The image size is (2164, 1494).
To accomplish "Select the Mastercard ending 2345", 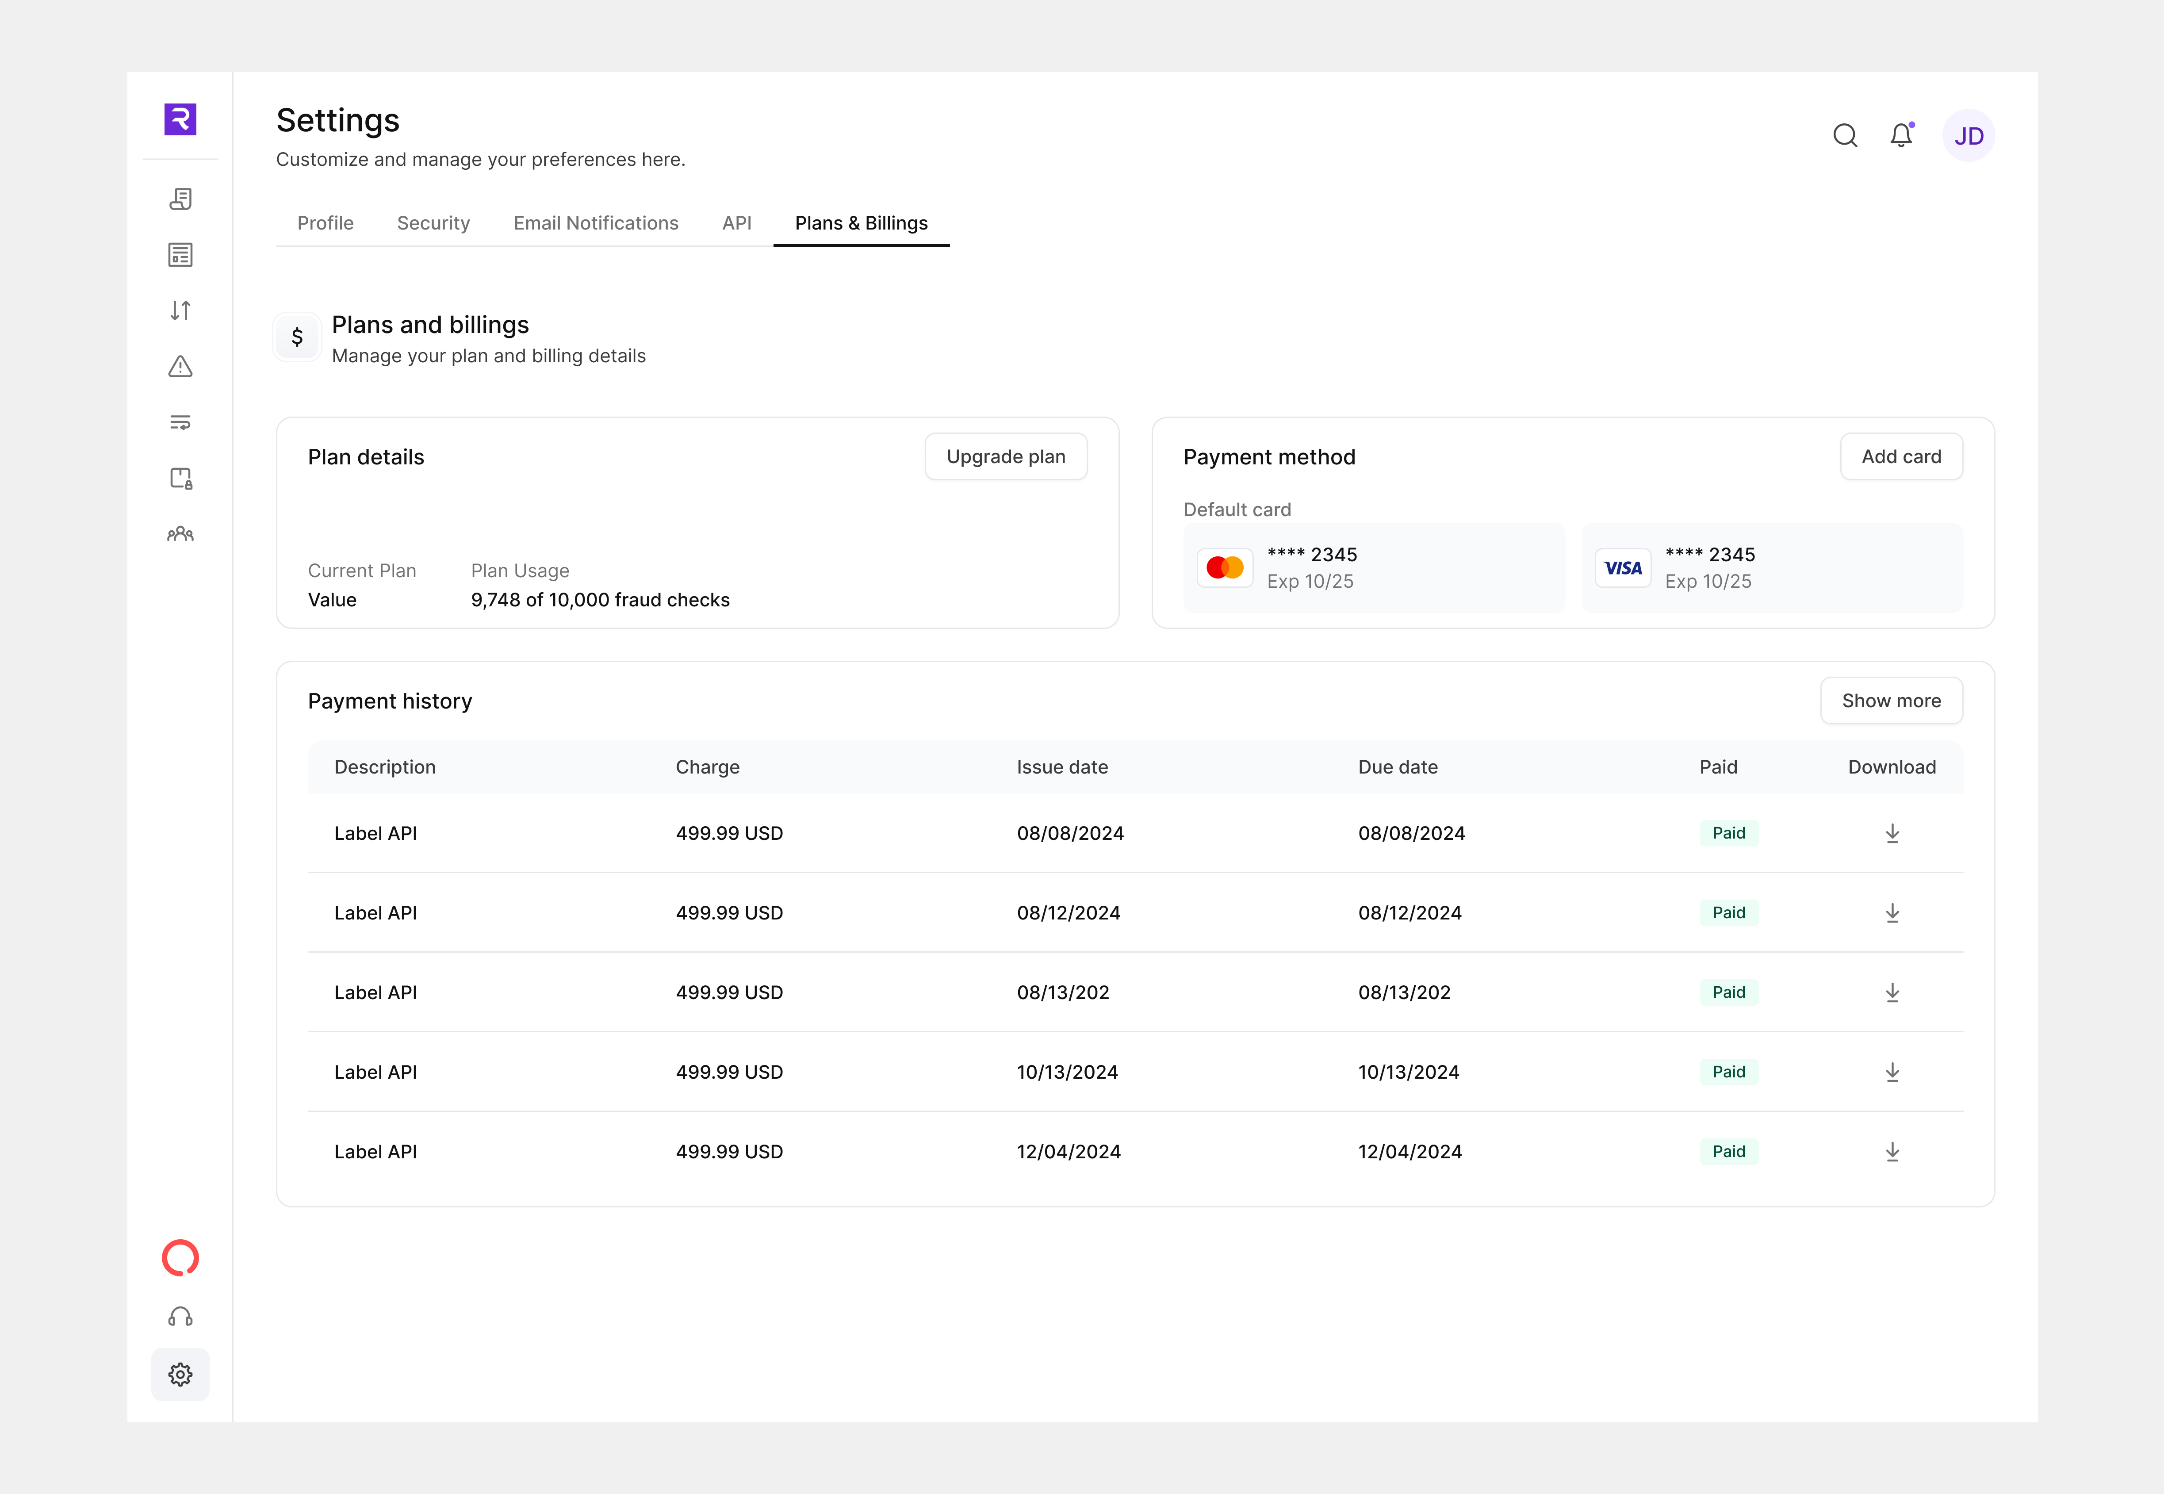I will pyautogui.click(x=1373, y=567).
